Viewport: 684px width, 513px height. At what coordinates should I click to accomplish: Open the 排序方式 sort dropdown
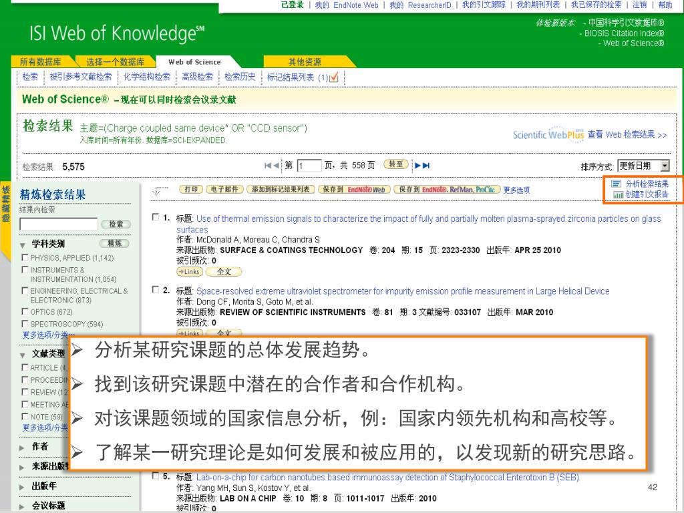pos(643,166)
